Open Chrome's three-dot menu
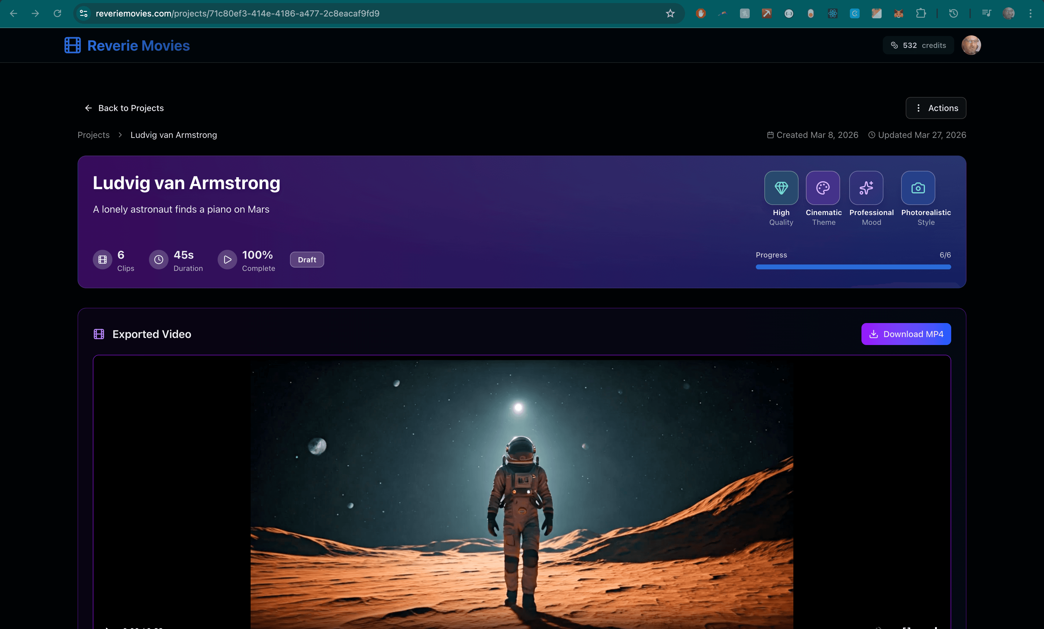The width and height of the screenshot is (1044, 629). click(x=1031, y=13)
